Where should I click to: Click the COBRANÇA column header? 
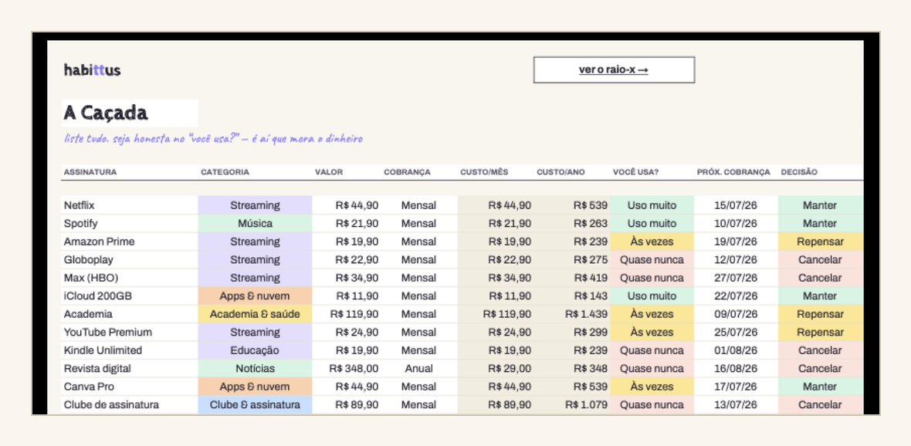(x=408, y=172)
